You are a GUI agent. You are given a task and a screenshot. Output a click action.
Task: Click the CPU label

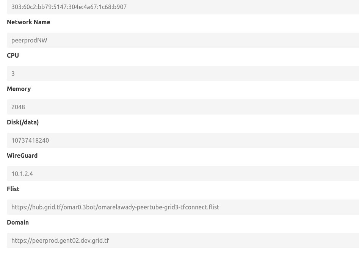[13, 55]
